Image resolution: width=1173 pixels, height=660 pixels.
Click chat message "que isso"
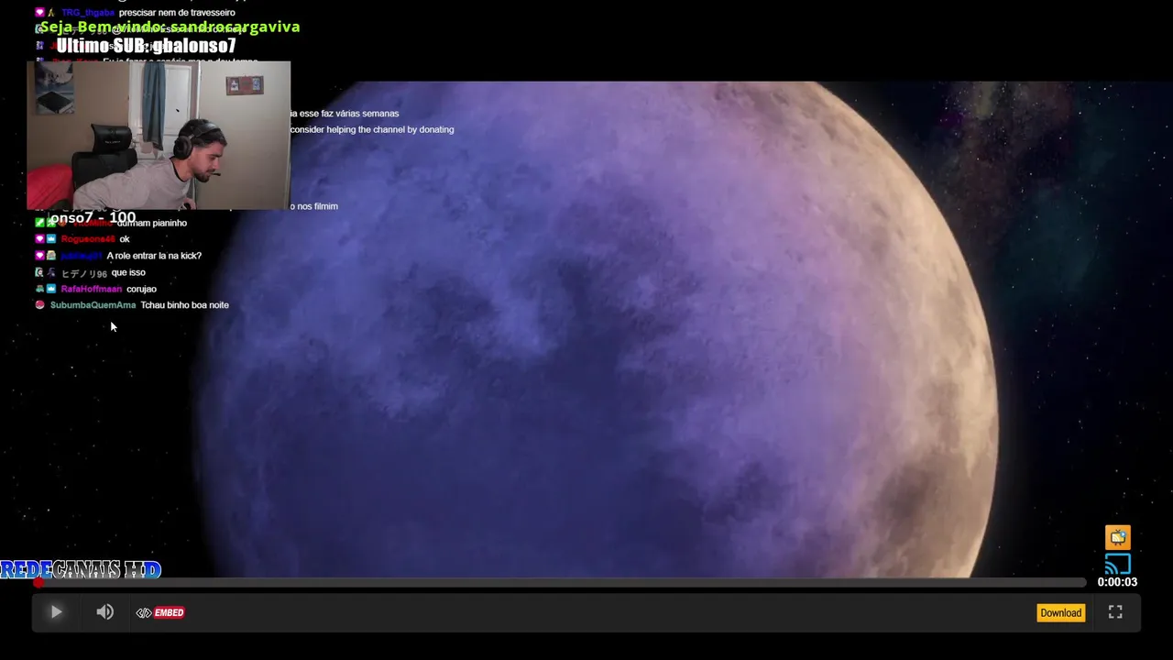tap(128, 272)
